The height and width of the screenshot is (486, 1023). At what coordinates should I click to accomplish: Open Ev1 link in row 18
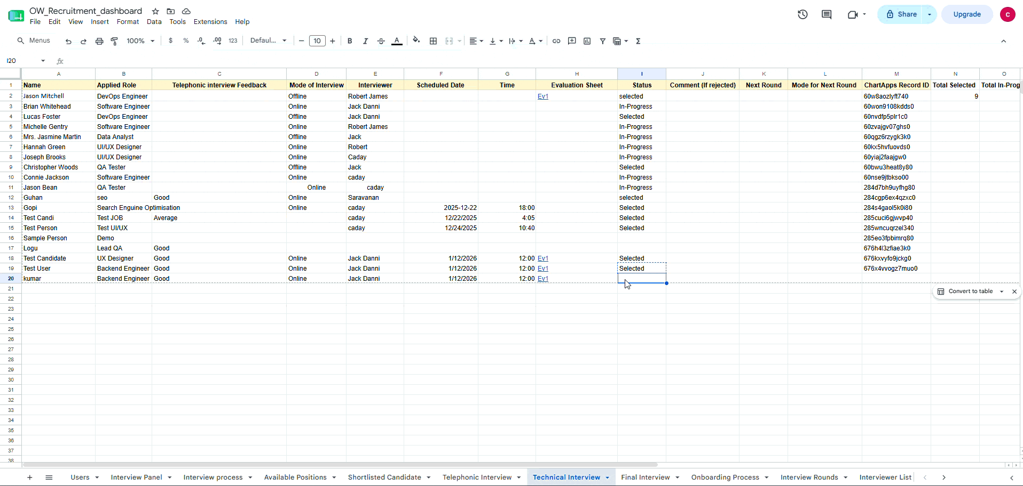(543, 258)
